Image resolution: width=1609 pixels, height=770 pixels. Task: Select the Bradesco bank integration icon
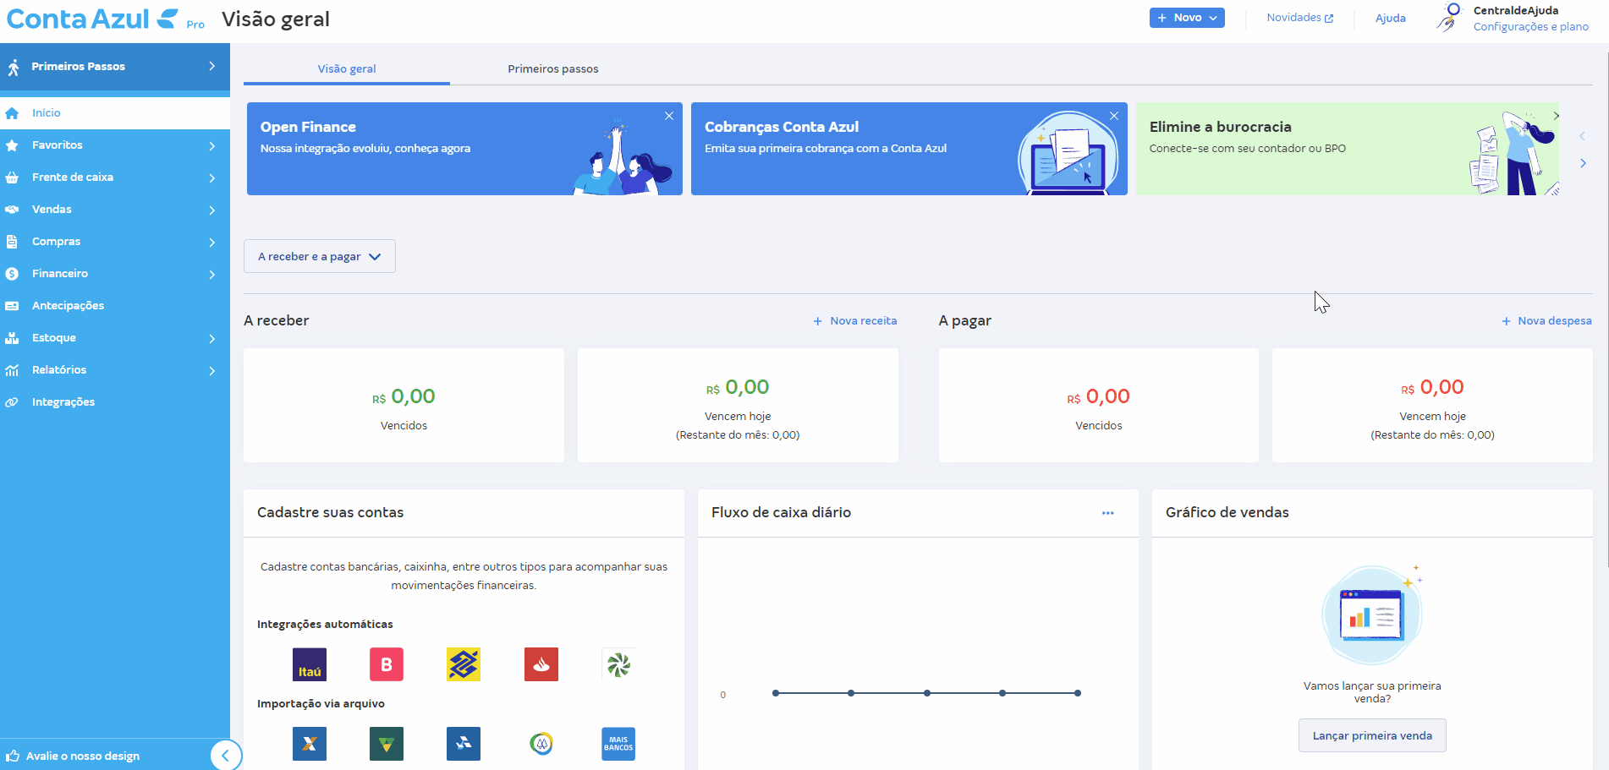tap(386, 665)
